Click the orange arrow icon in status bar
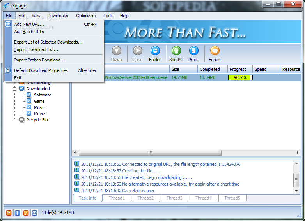 click(26, 213)
